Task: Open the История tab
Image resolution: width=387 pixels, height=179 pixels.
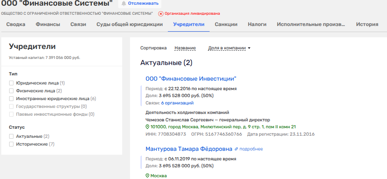Action: coord(367,25)
